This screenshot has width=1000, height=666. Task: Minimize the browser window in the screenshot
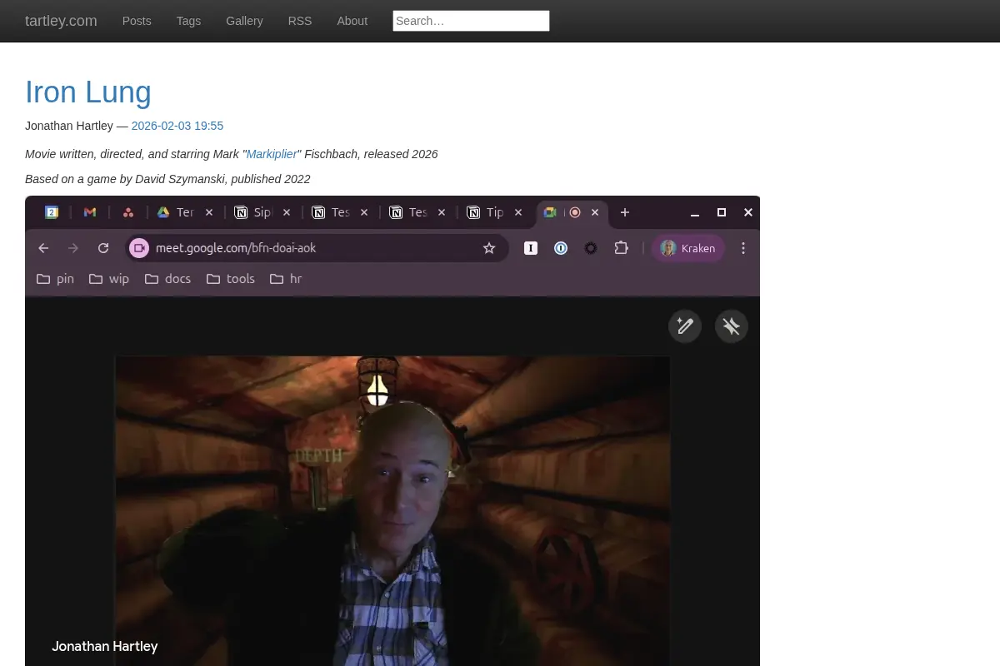[x=695, y=213]
